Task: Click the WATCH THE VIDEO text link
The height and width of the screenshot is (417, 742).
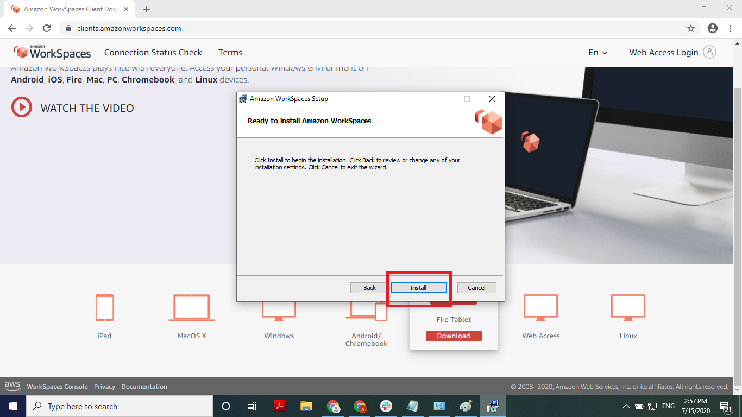Action: tap(87, 108)
